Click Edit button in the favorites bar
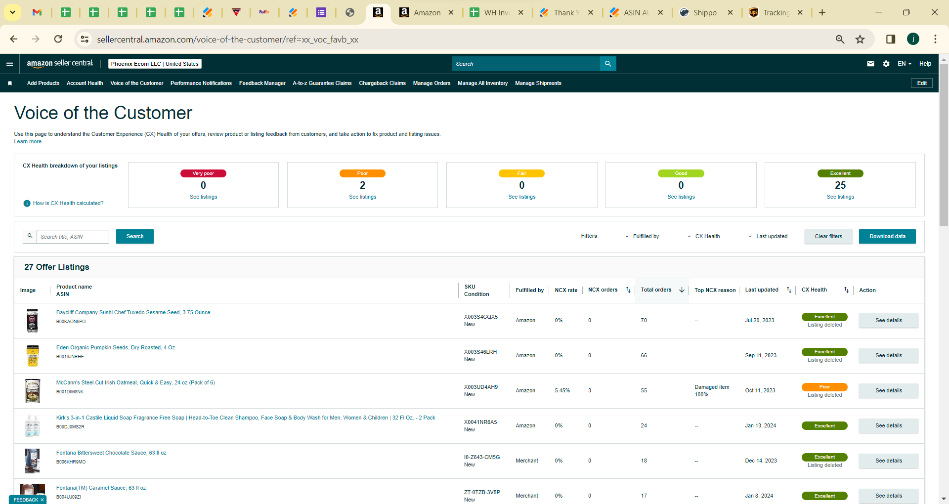This screenshot has height=504, width=949. tap(922, 83)
